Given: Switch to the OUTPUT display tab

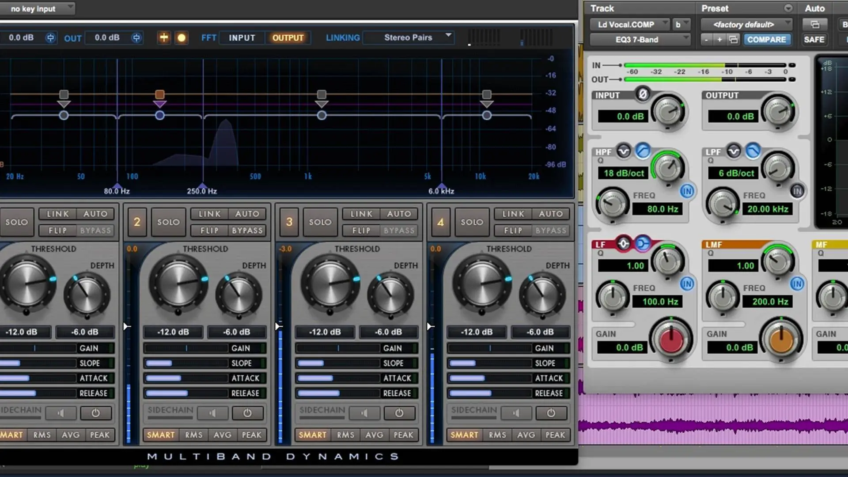Looking at the screenshot, I should tap(288, 38).
